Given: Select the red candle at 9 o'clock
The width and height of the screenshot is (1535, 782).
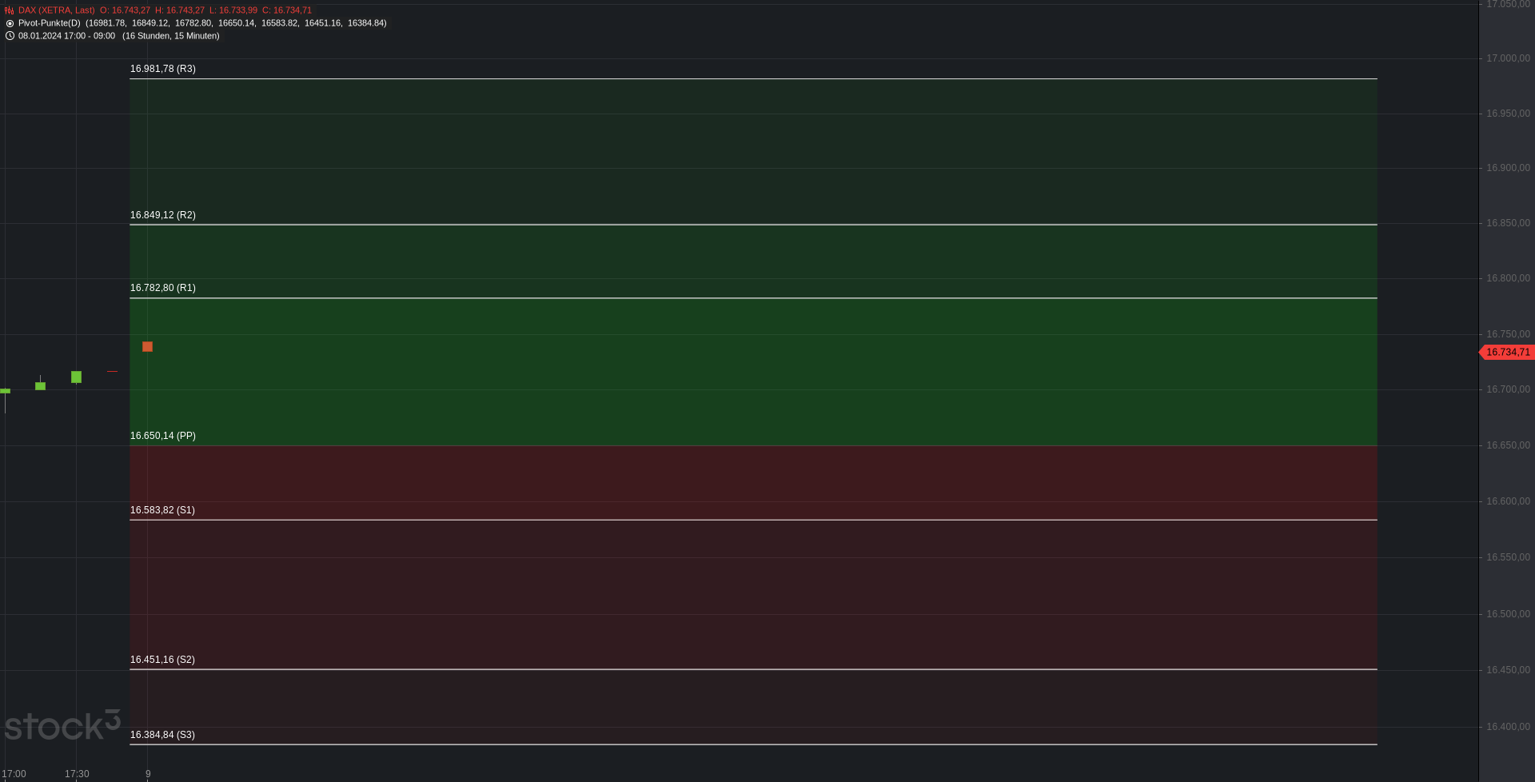Looking at the screenshot, I should coord(147,346).
